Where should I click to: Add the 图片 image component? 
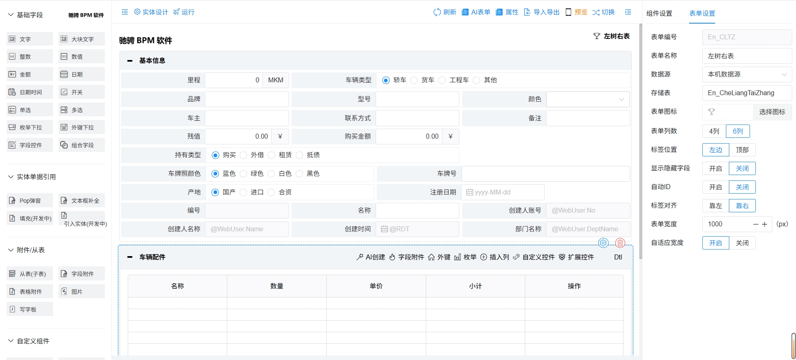(82, 291)
